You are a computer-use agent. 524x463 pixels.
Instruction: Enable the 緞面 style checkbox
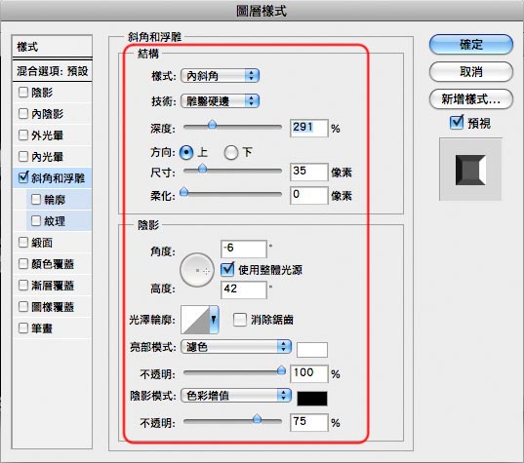(x=23, y=243)
